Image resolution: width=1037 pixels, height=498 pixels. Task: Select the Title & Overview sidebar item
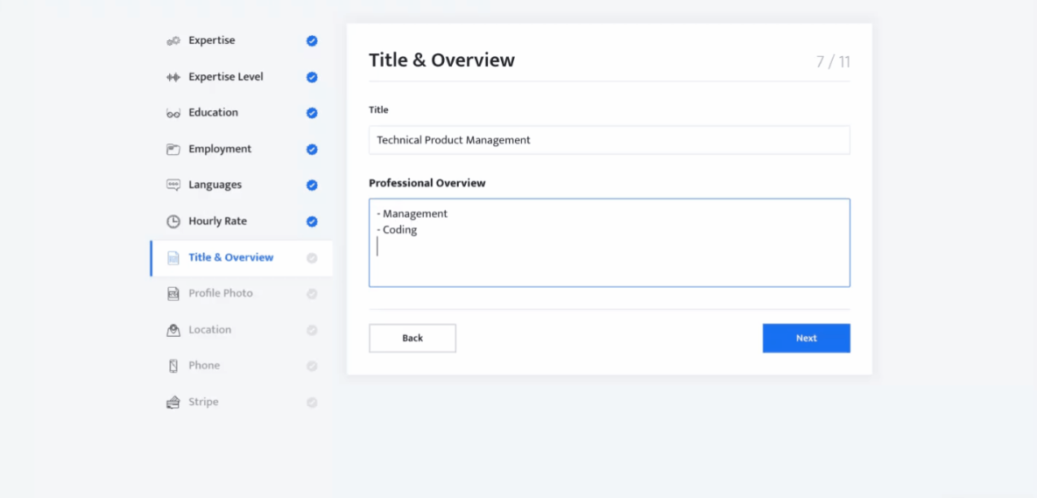pyautogui.click(x=230, y=257)
